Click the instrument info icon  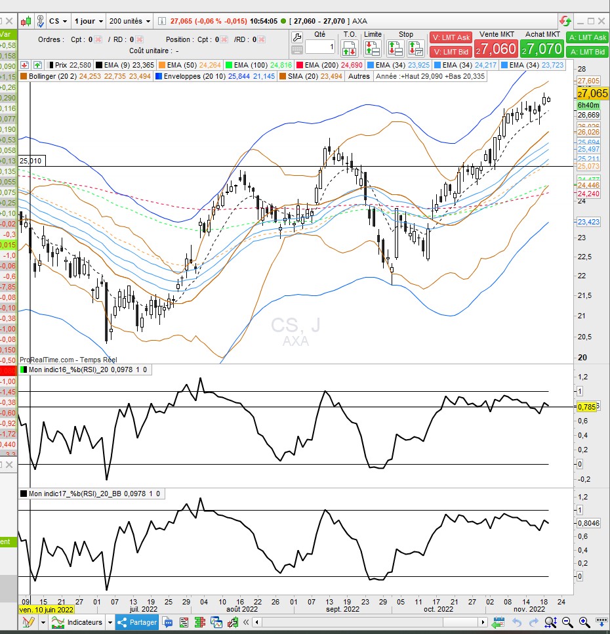(161, 21)
